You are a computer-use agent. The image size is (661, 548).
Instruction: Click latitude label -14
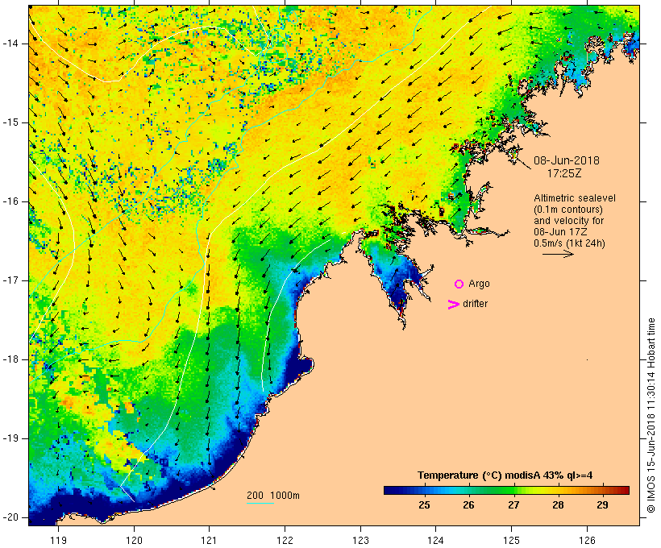tap(10, 44)
